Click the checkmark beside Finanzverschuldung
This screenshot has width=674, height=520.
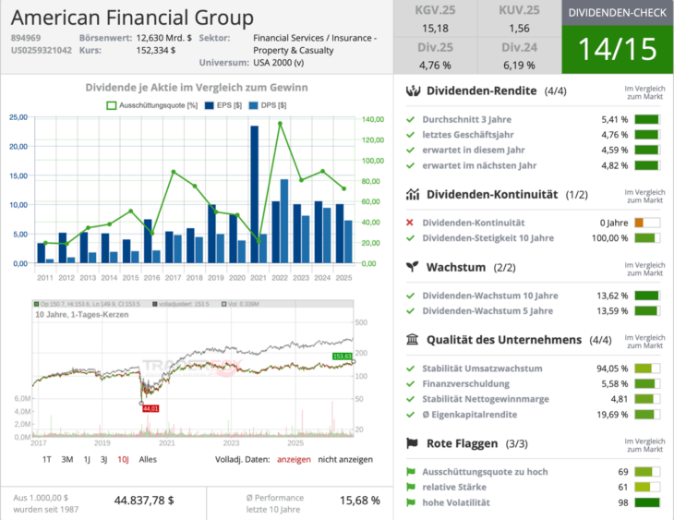(411, 383)
